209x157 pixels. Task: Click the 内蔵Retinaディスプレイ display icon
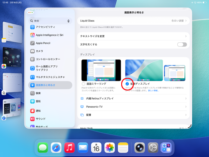tap(82, 98)
